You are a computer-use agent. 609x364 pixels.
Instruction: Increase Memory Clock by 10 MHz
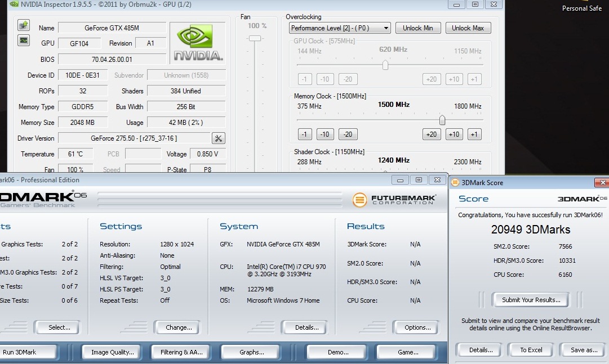[x=454, y=134]
